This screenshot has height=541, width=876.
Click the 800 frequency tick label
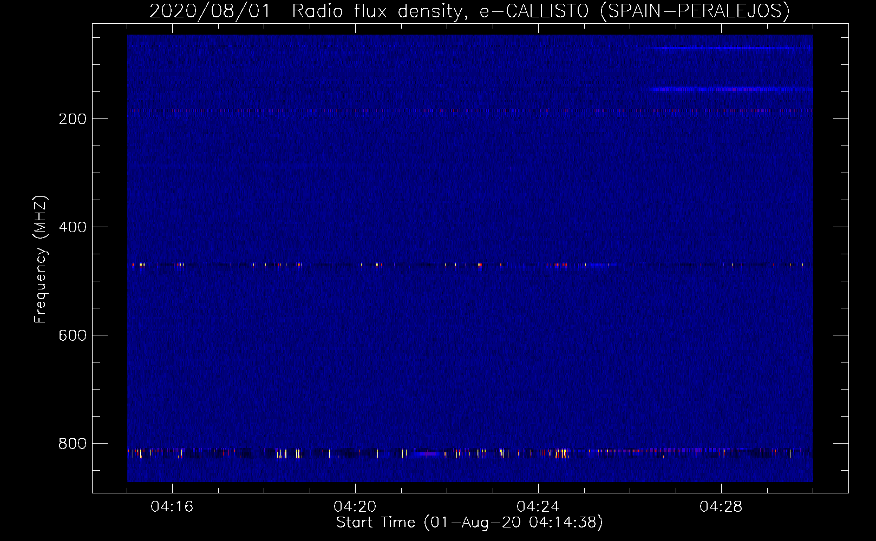[x=73, y=444]
